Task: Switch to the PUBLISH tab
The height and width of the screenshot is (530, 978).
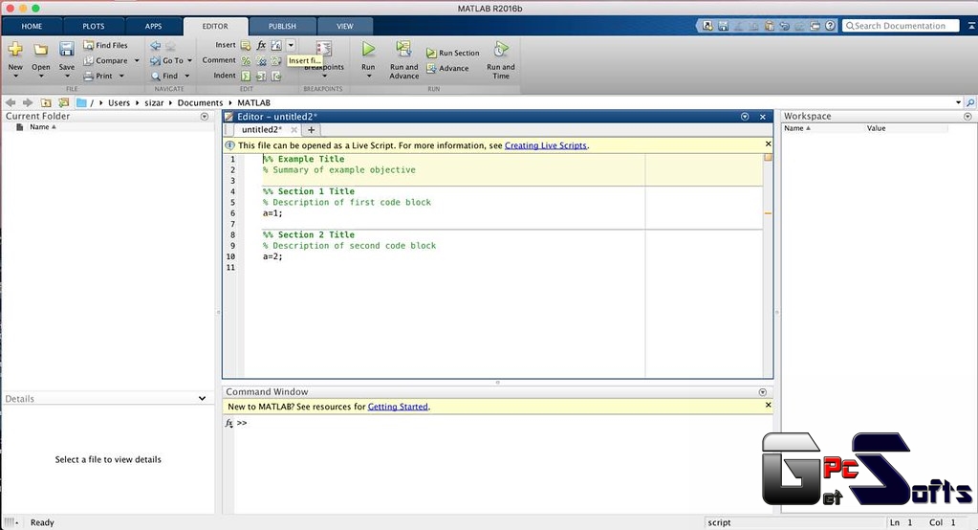Action: coord(282,26)
